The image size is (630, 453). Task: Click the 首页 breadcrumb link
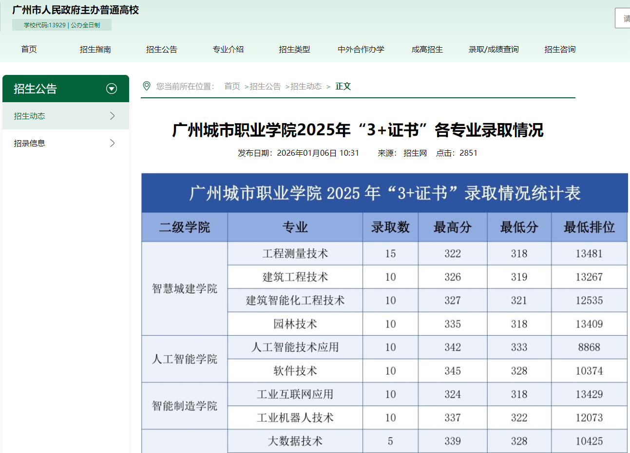coord(231,86)
